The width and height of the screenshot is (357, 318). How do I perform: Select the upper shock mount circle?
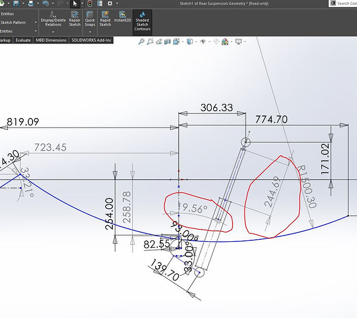(x=246, y=142)
